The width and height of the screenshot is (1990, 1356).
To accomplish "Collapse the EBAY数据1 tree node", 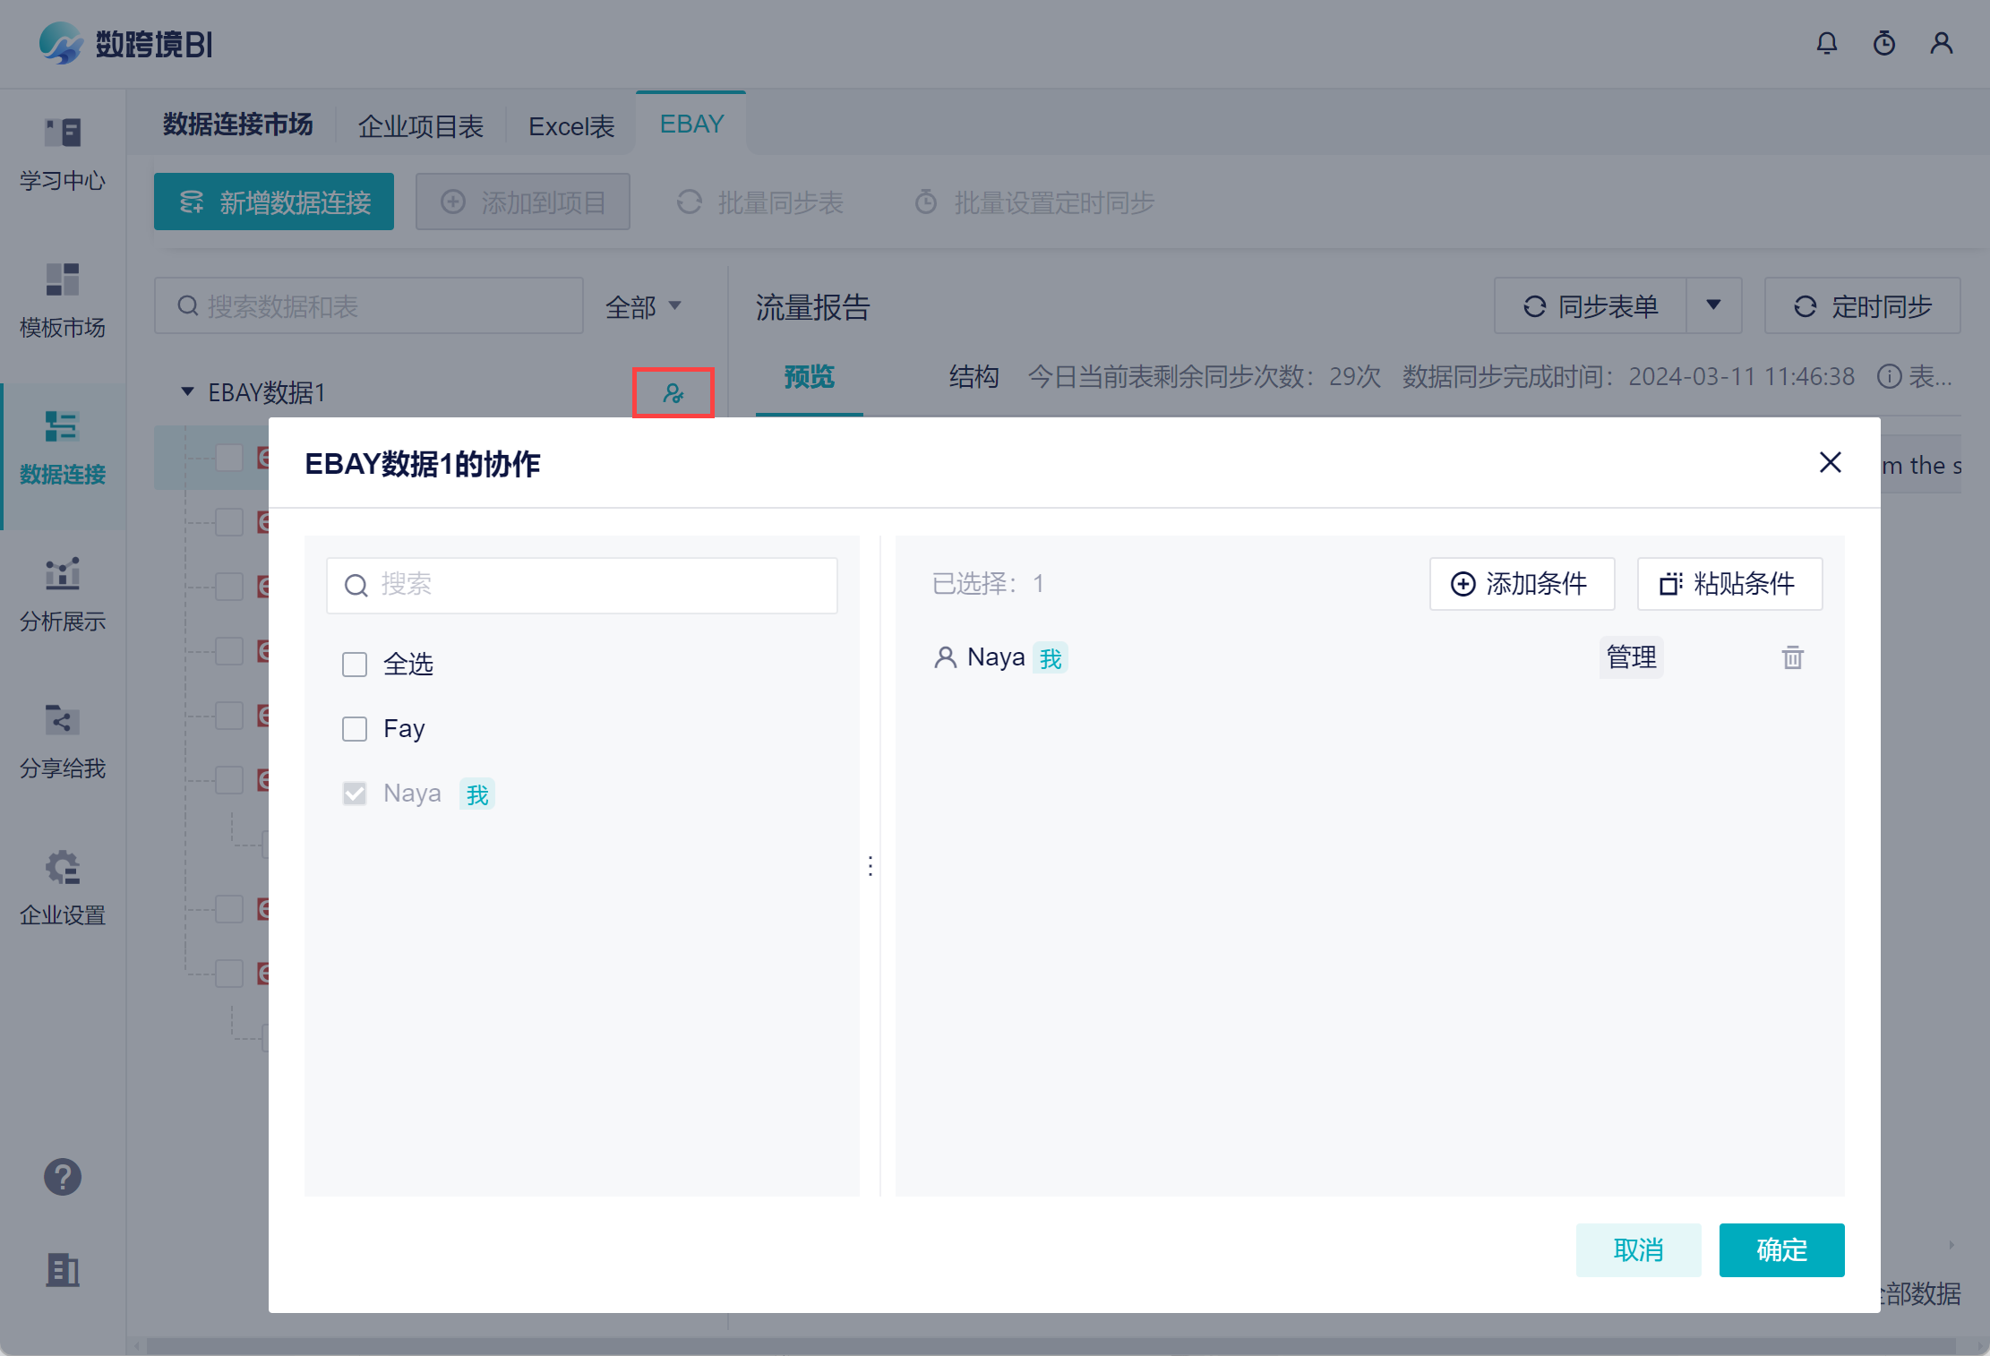I will pos(187,391).
